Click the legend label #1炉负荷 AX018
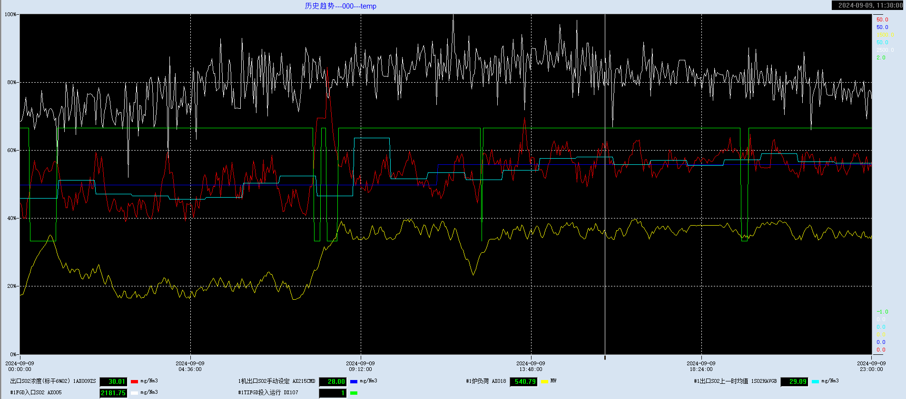The image size is (906, 399). [x=486, y=381]
